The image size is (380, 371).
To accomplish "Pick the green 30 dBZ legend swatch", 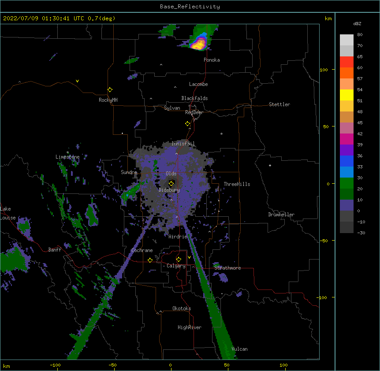I will [346, 183].
